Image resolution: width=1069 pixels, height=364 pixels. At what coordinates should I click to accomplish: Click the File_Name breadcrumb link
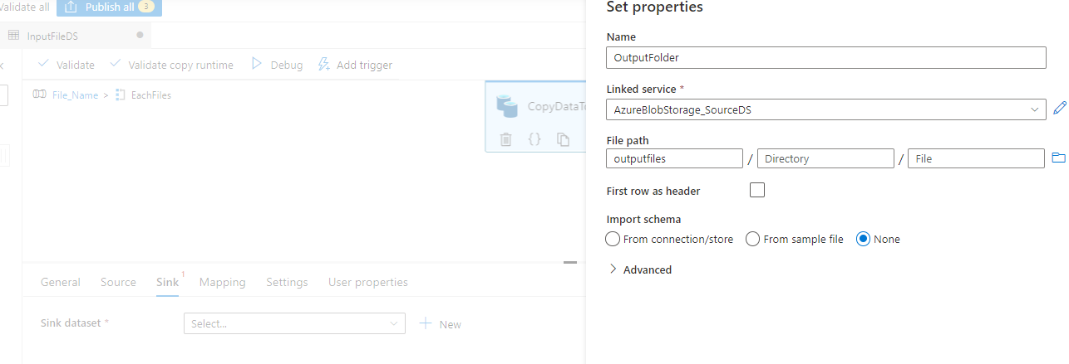click(75, 95)
